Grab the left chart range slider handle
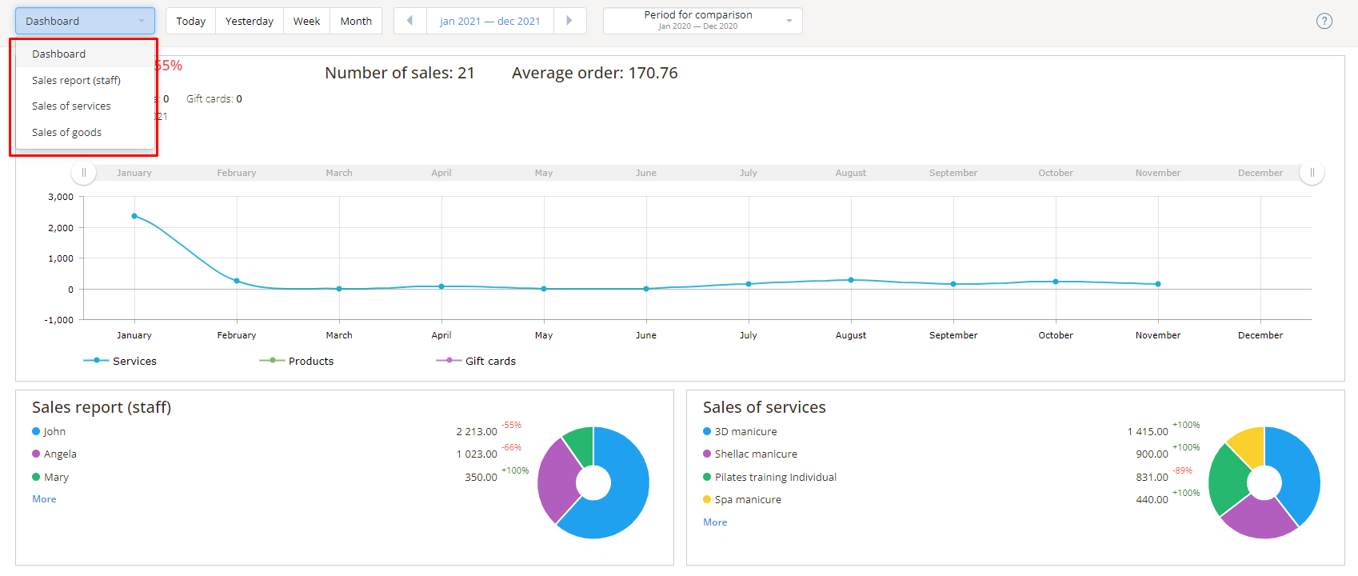1358x576 pixels. tap(84, 173)
